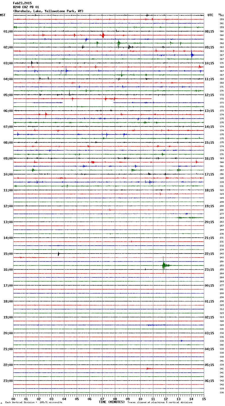This screenshot has height=406, width=225.
Task: Click the 23:15 UTC time label
Action: click(209, 270)
